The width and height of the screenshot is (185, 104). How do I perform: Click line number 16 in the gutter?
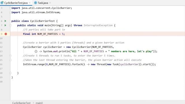tap(1, 64)
